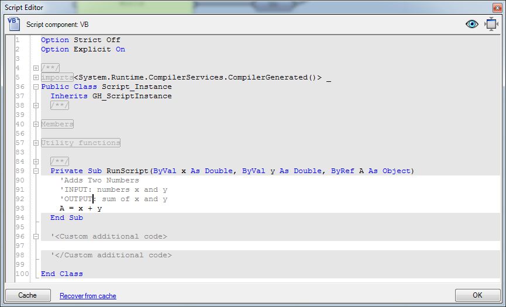The image size is (506, 307).
Task: Click the 'Script component: VB' label
Action: click(57, 25)
